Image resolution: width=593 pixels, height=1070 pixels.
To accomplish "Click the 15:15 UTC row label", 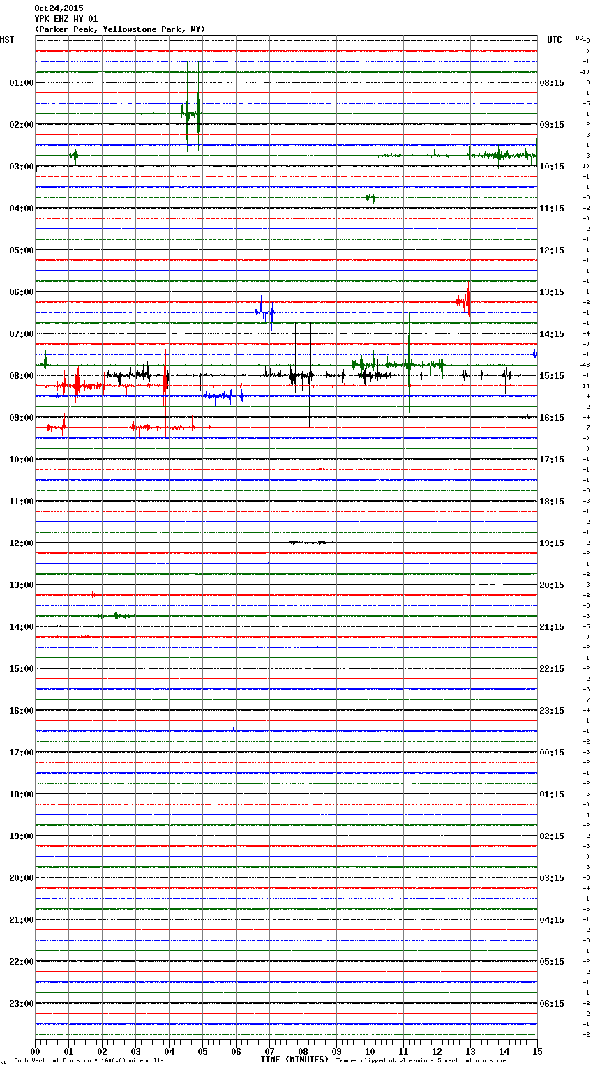I will click(552, 376).
